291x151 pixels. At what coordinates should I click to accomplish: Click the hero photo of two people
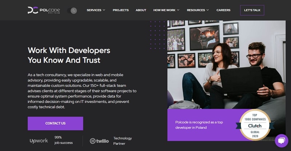pyautogui.click(x=226, y=65)
